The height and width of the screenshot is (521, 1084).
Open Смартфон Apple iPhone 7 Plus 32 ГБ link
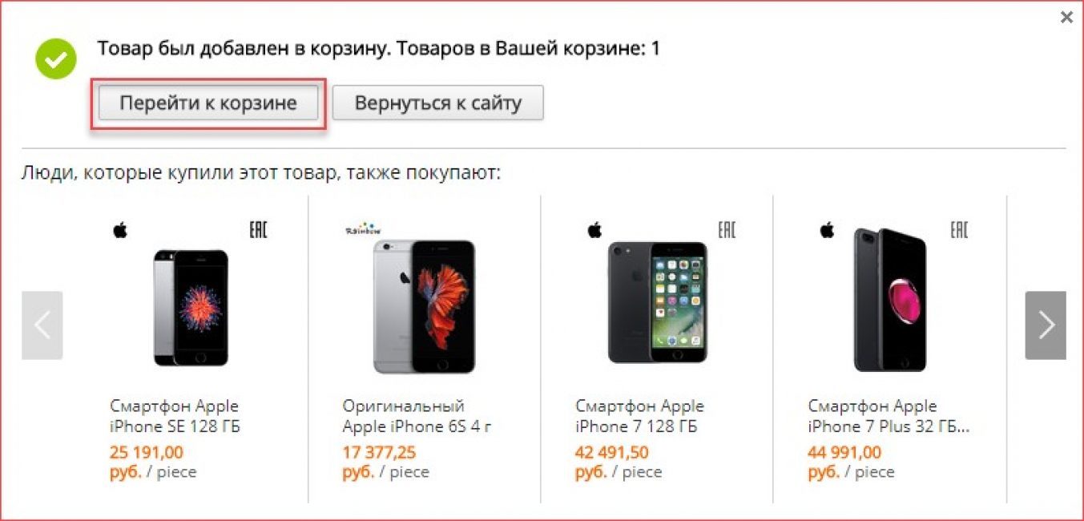889,416
